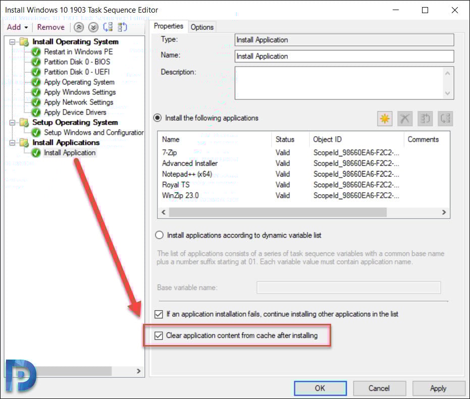This screenshot has height=399, width=470.
Task: Click the last reorder icon in the applications list toolbar
Action: [445, 119]
